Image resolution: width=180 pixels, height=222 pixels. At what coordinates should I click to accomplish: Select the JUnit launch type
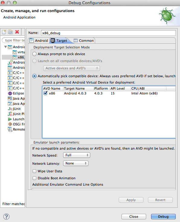point(14,109)
